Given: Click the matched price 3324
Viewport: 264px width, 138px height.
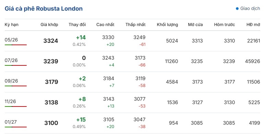Looking at the screenshot, I should [51, 41].
